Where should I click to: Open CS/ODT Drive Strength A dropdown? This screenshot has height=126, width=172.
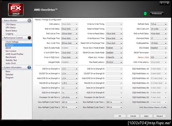(70, 74)
